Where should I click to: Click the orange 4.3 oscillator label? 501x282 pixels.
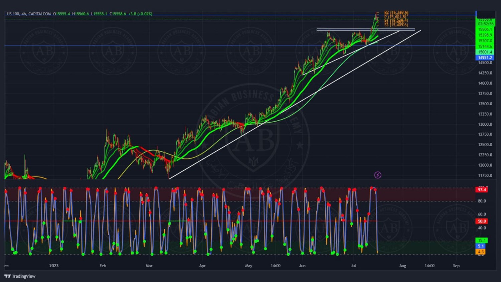click(x=481, y=252)
